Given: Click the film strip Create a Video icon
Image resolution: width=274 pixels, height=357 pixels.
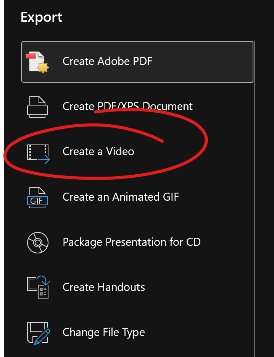Looking at the screenshot, I should pos(38,154).
